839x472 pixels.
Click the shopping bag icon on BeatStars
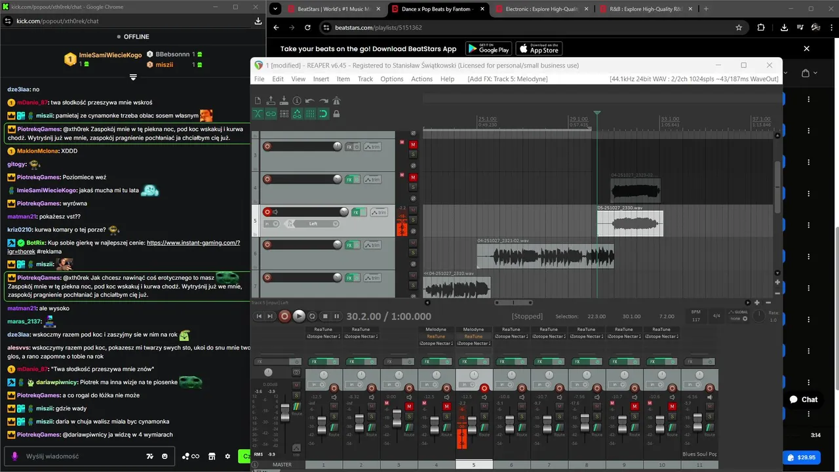pos(806,73)
